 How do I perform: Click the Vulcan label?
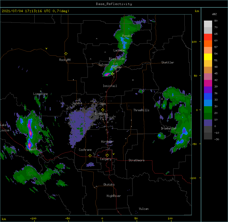(144, 209)
